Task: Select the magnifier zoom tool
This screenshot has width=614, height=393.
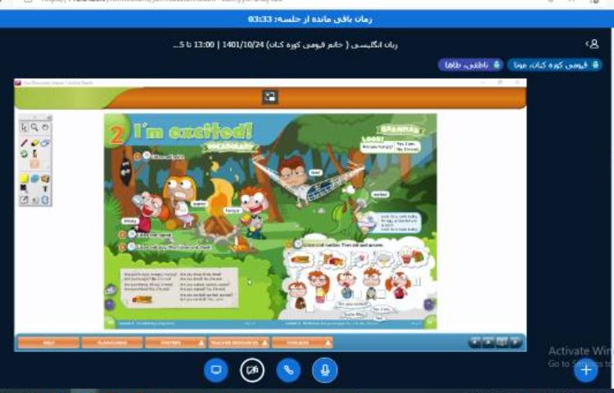Action: click(34, 128)
